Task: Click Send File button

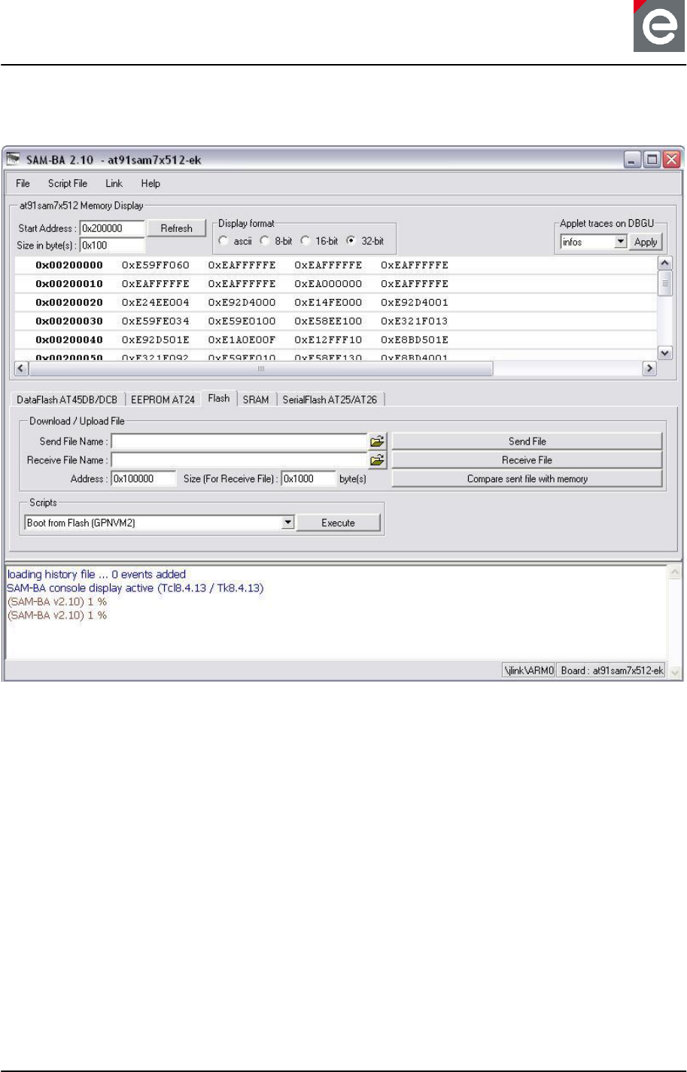Action: (x=527, y=441)
